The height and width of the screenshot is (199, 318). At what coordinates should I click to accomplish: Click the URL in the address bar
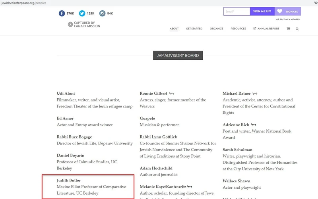[23, 2]
